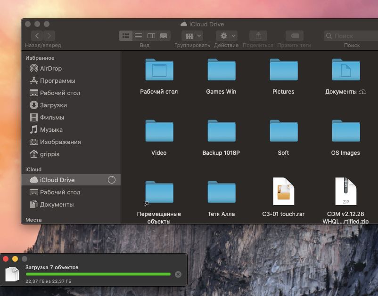
Task: Select the Перемещенные объекты alias folder
Action: (x=159, y=192)
